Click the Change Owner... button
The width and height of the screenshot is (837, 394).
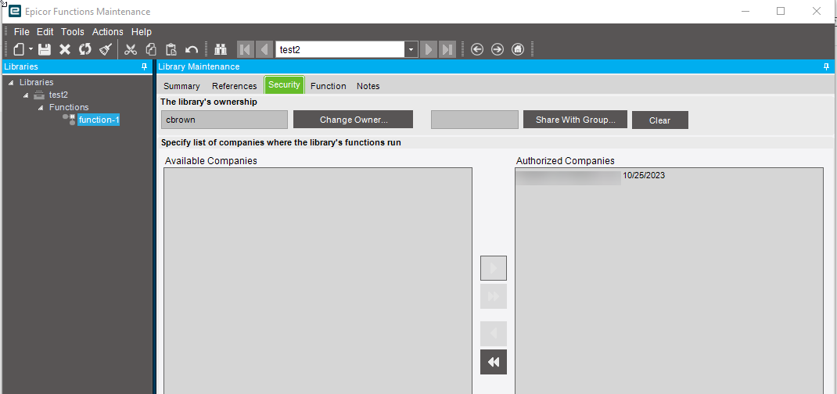point(354,120)
